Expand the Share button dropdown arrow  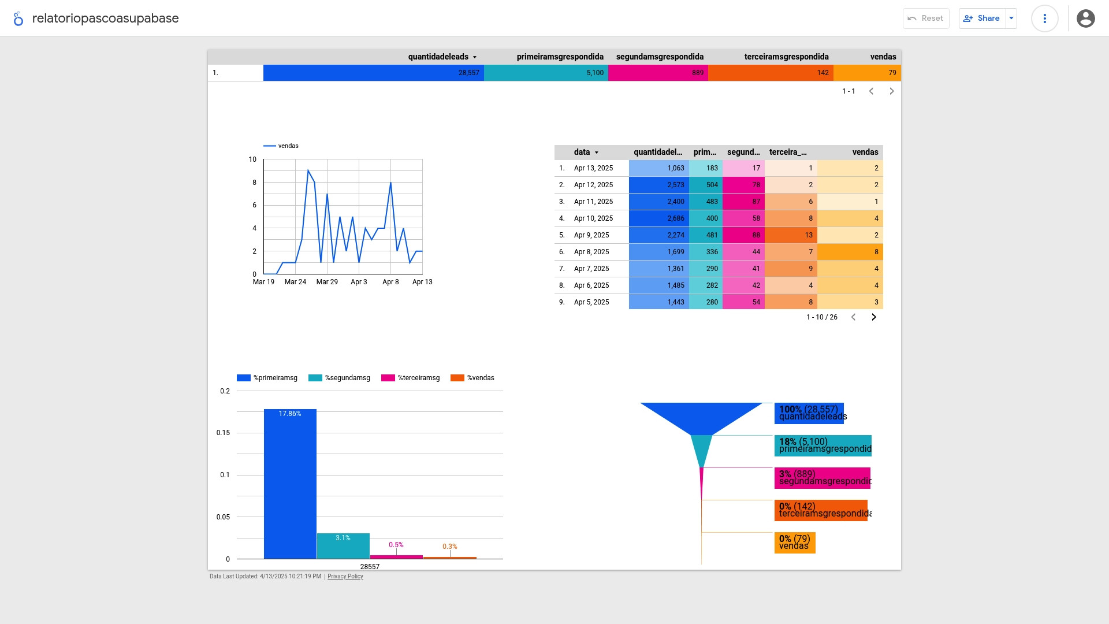(1011, 18)
